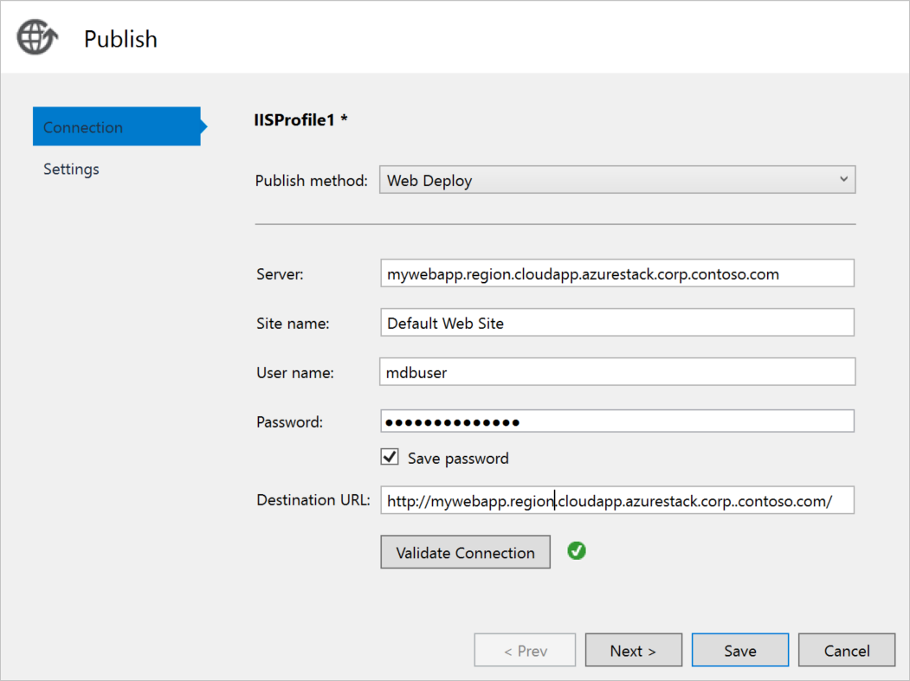This screenshot has width=910, height=681.
Task: Cancel the Publish dialog
Action: (x=846, y=651)
